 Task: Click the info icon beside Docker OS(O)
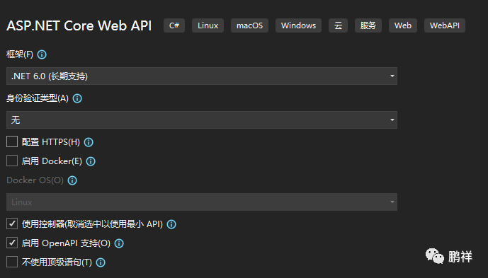[72, 180]
